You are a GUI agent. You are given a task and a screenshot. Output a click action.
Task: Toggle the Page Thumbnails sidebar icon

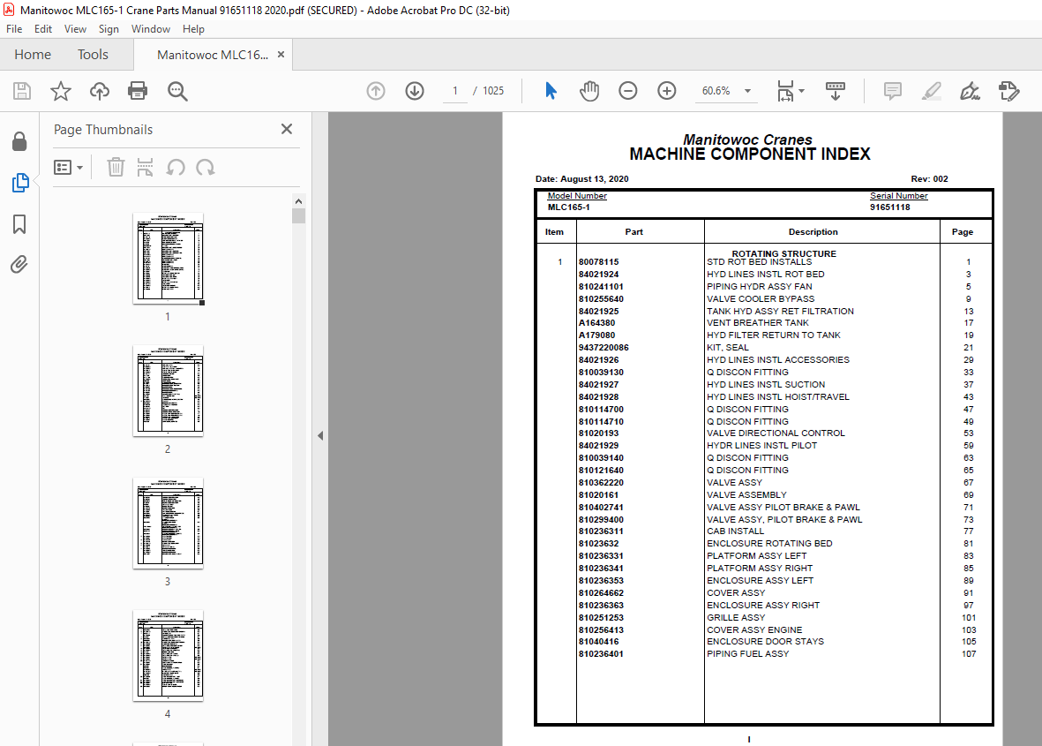point(20,182)
